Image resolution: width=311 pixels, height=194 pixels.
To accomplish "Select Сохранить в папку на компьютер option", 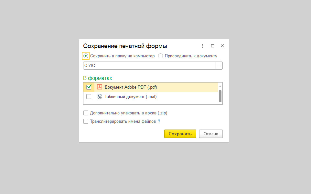I will coord(86,56).
